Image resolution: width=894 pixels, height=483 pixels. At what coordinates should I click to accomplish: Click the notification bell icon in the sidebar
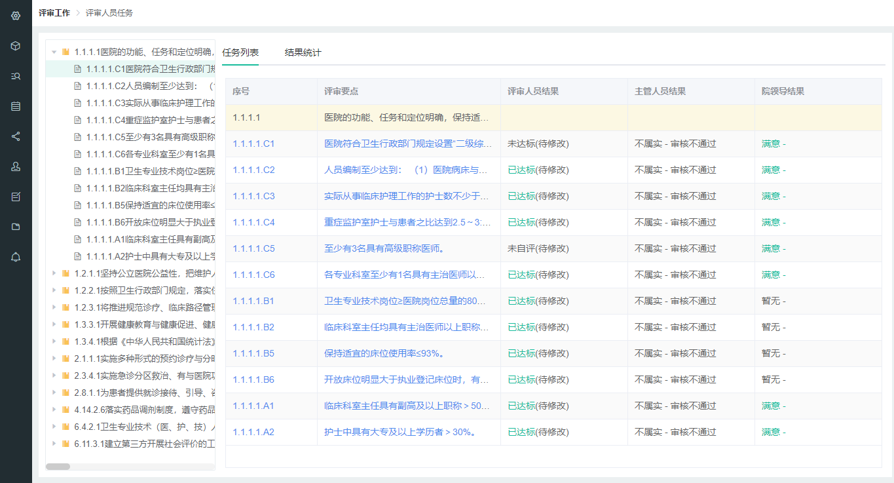(x=16, y=257)
